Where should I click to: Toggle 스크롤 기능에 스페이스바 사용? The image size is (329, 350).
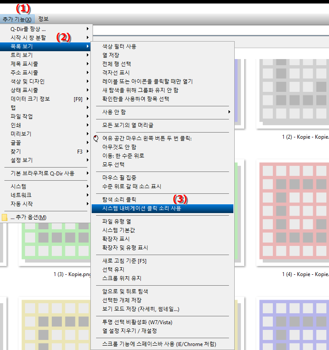pyautogui.click(x=162, y=344)
